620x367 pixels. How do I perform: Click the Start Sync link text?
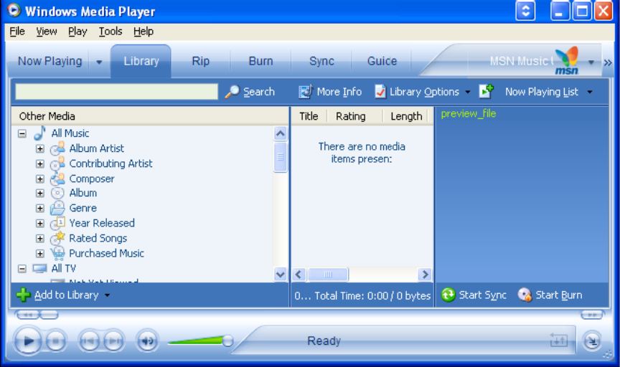click(482, 295)
